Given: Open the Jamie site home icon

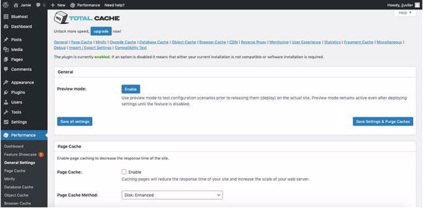Looking at the screenshot, I should coord(16,5).
